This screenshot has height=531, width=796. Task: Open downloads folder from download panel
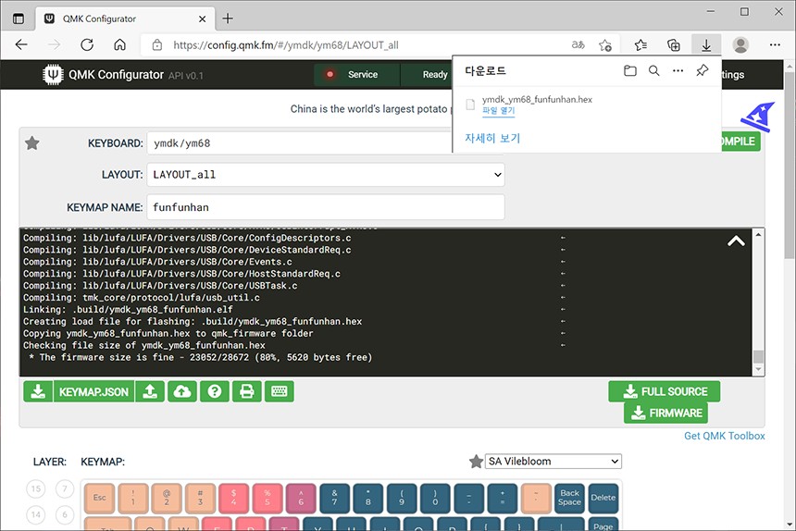coord(630,71)
